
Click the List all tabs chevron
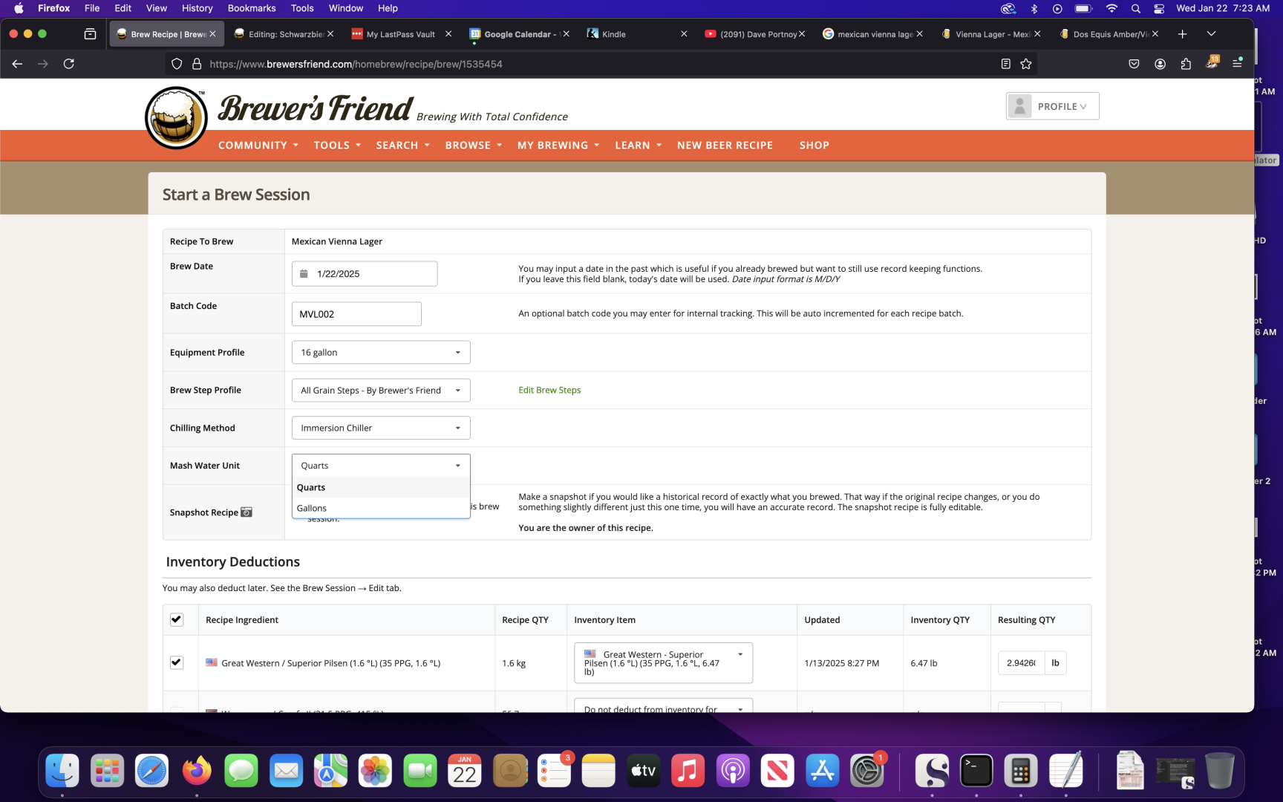1211,34
